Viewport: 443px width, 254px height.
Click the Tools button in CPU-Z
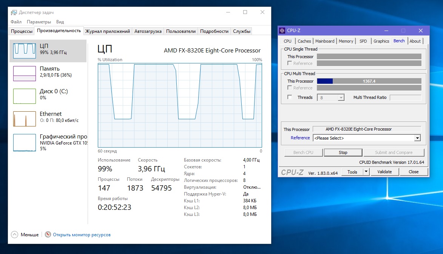(x=352, y=172)
